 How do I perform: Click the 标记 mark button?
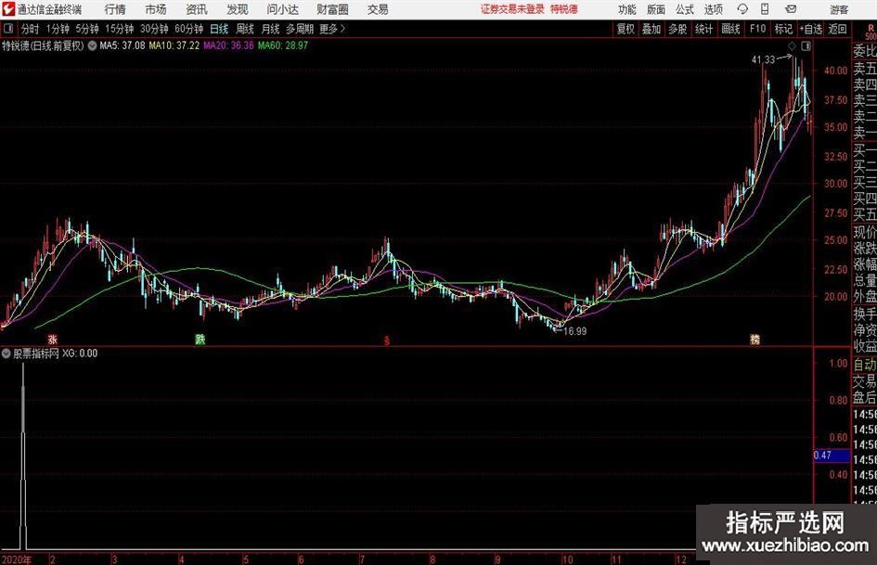point(783,29)
